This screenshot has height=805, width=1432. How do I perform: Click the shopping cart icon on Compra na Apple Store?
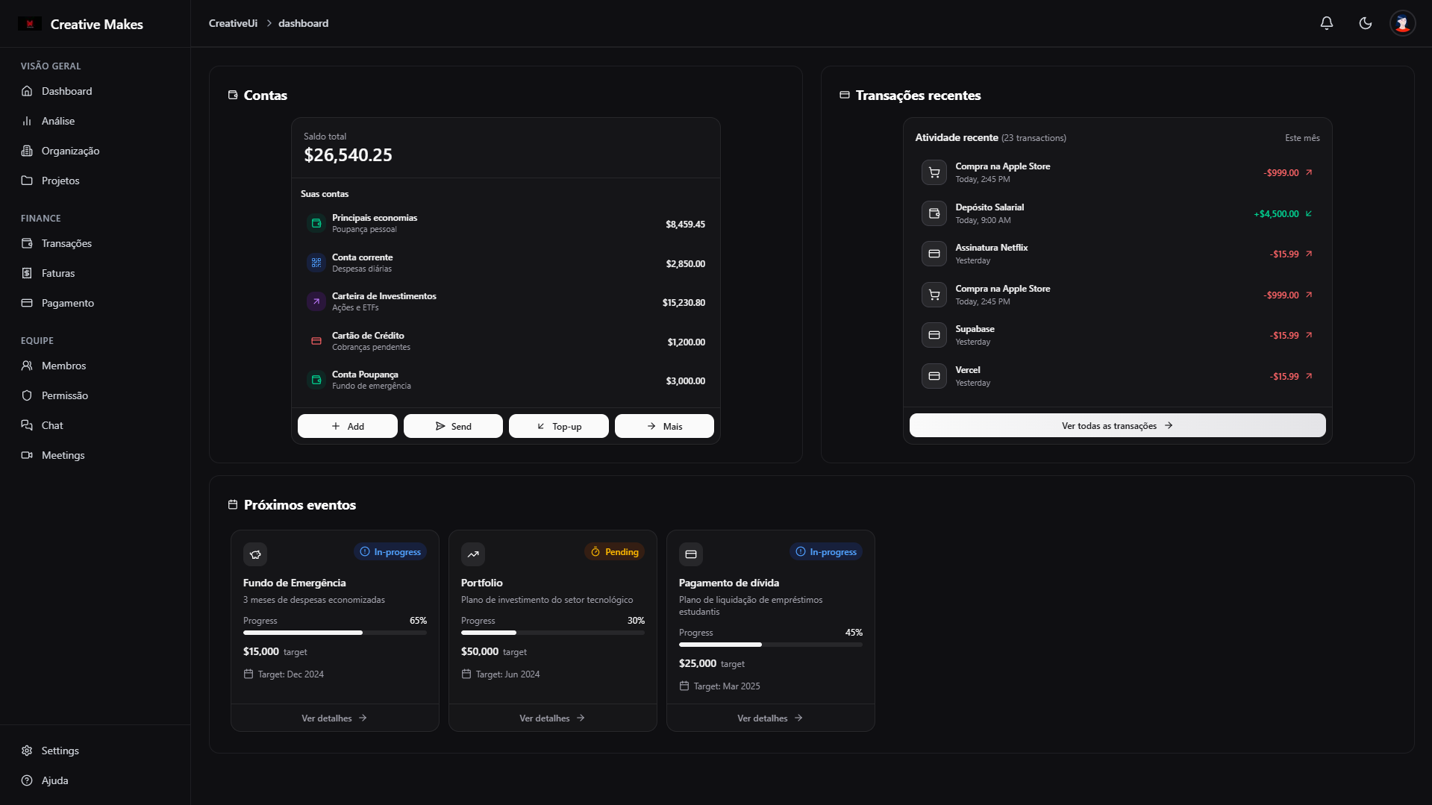[x=934, y=172]
